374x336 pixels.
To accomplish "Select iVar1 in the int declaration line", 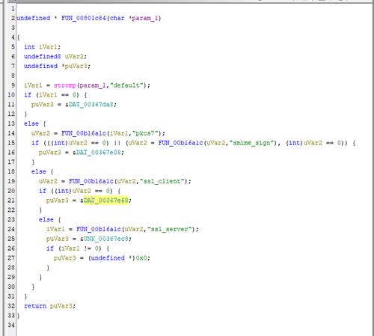I will click(x=48, y=47).
